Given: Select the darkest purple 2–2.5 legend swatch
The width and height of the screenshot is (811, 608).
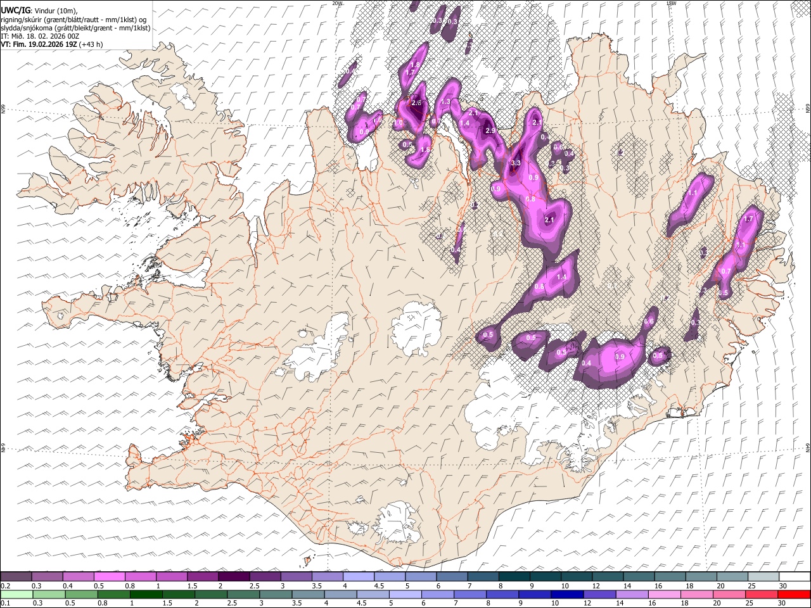Looking at the screenshot, I should (x=234, y=577).
